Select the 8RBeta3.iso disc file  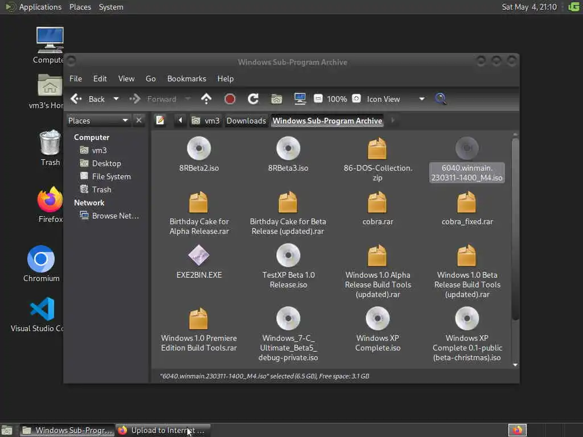pyautogui.click(x=288, y=154)
